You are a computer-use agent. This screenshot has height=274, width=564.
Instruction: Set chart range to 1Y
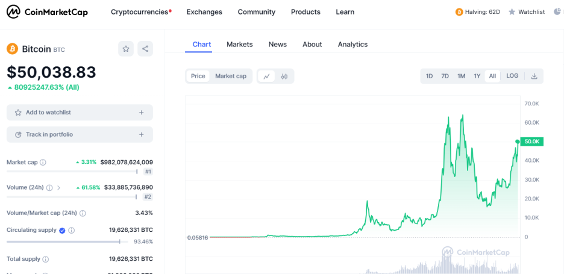pyautogui.click(x=477, y=76)
